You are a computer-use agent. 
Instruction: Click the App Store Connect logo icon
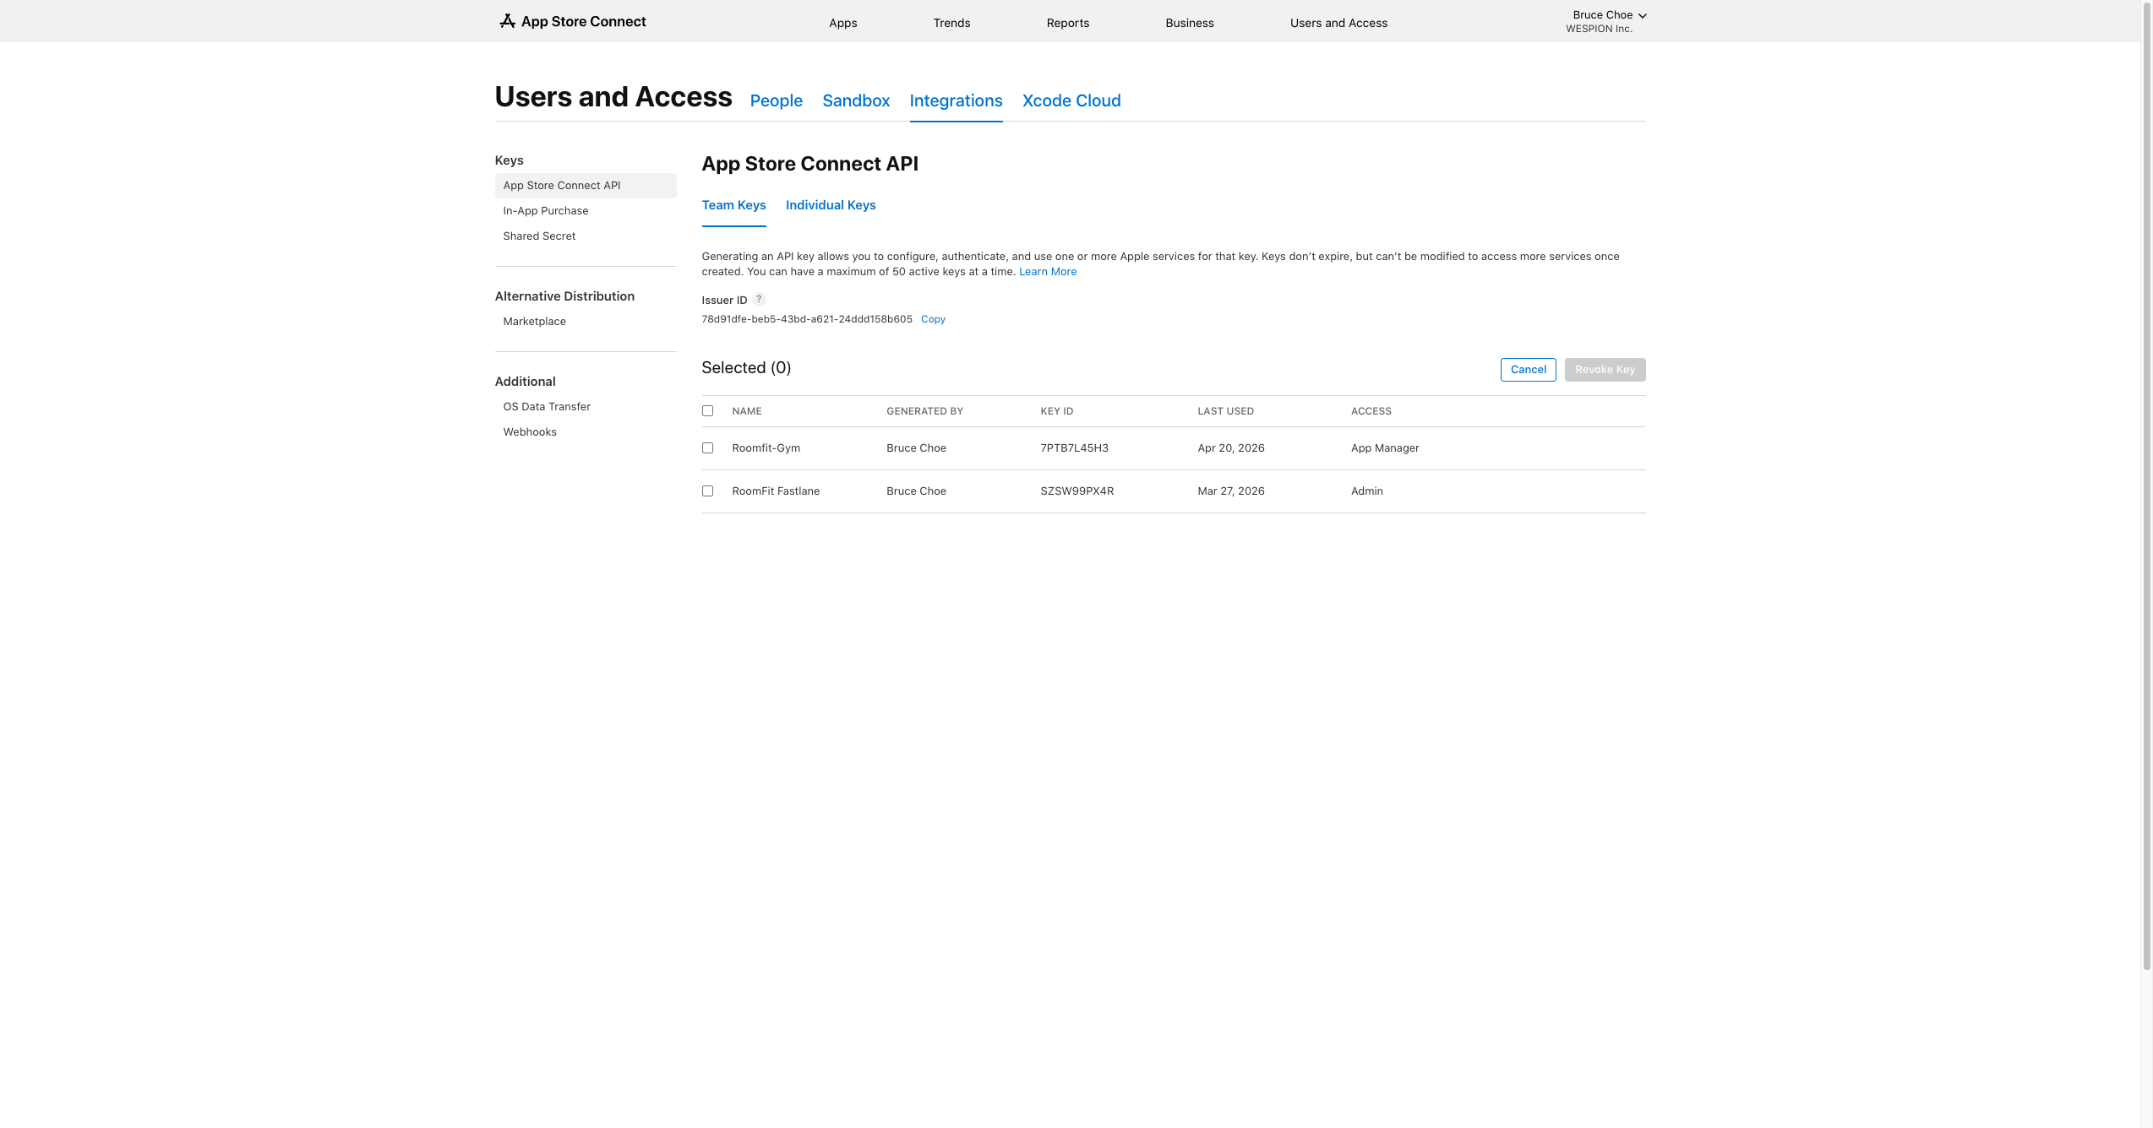(x=507, y=21)
